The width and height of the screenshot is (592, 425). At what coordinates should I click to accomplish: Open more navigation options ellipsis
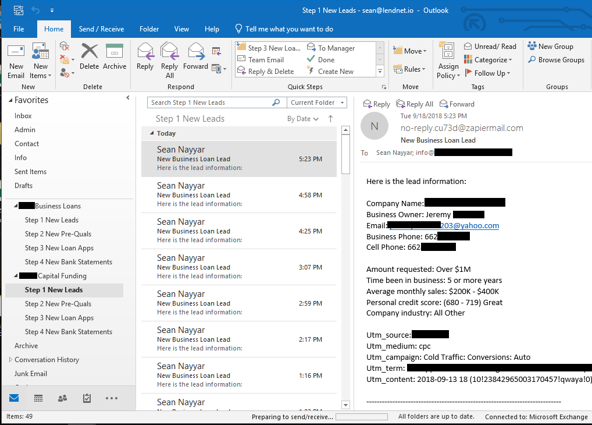(x=112, y=398)
